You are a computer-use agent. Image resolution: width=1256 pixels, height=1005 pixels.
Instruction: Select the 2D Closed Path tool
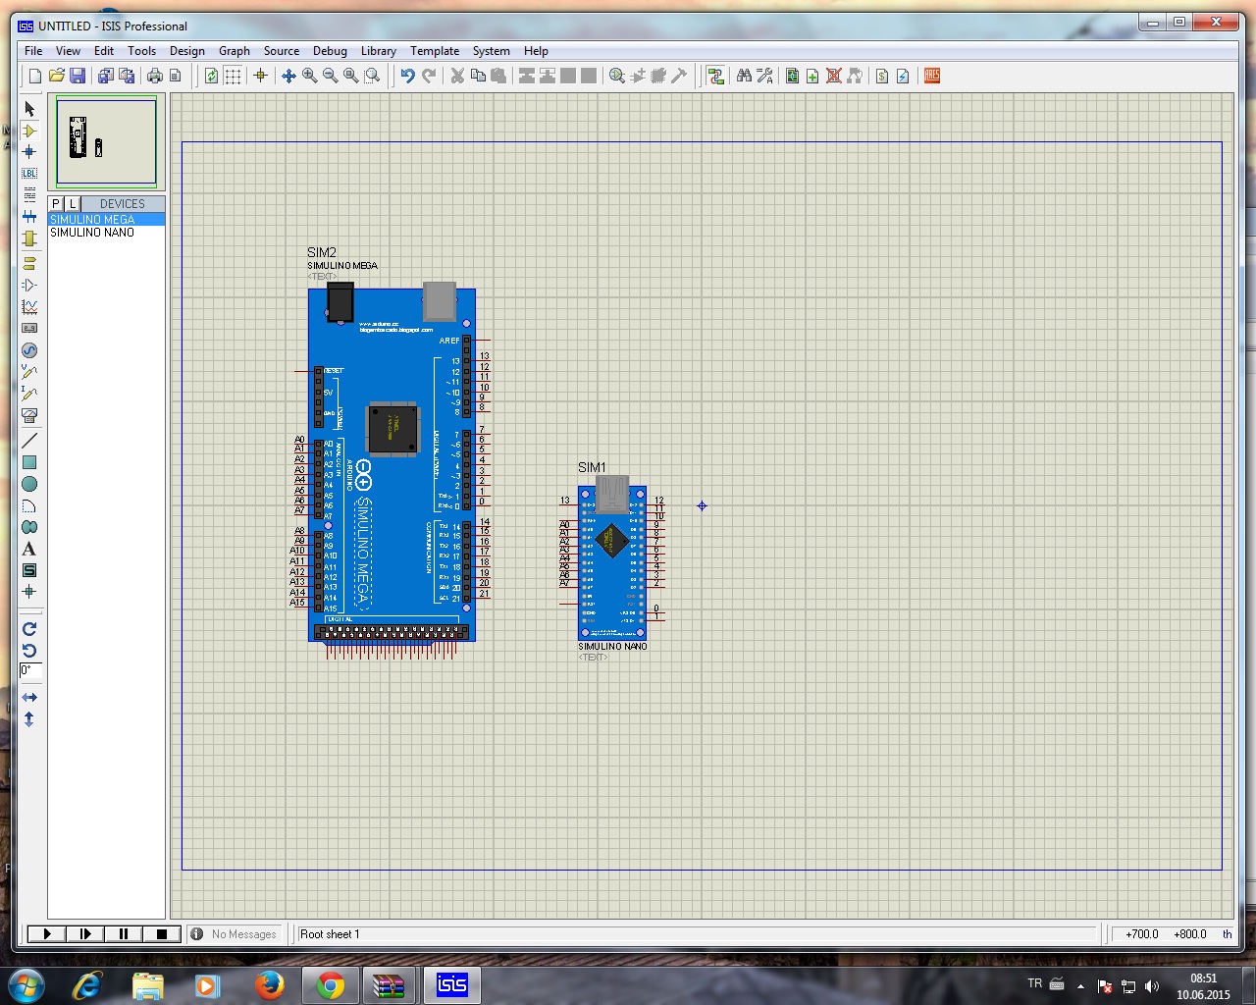coord(29,527)
